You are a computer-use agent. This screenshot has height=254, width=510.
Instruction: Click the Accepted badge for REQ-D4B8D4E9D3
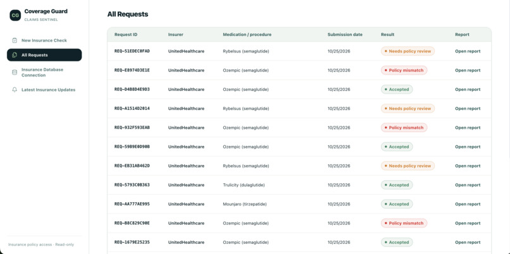point(397,89)
